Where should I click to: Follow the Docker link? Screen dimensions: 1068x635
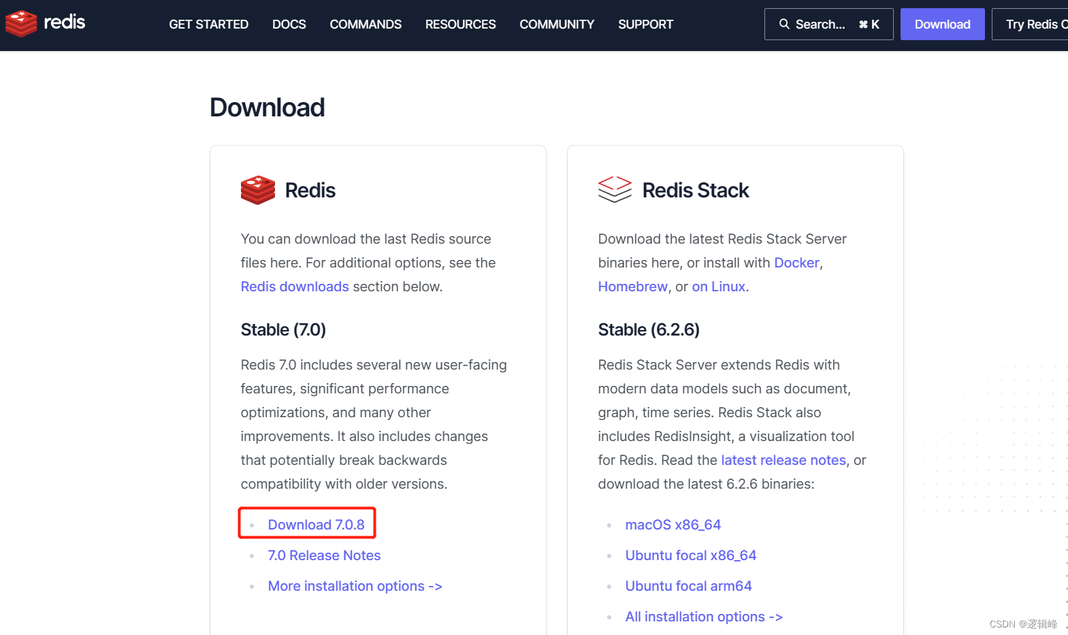click(796, 263)
